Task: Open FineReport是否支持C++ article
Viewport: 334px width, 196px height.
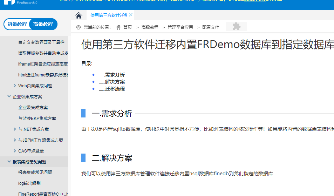Action: tap(43, 194)
